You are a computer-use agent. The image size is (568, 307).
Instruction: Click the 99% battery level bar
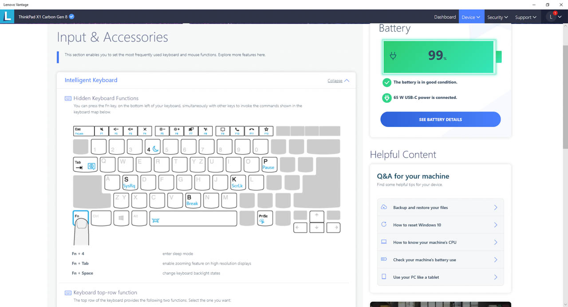point(438,56)
